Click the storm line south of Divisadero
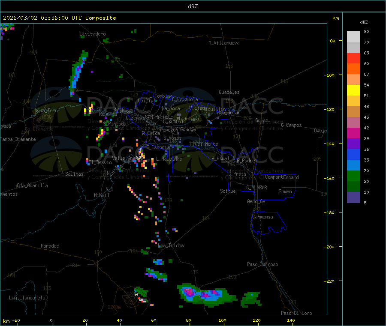Image resolution: width=386 pixels, height=326 pixels. (78, 72)
